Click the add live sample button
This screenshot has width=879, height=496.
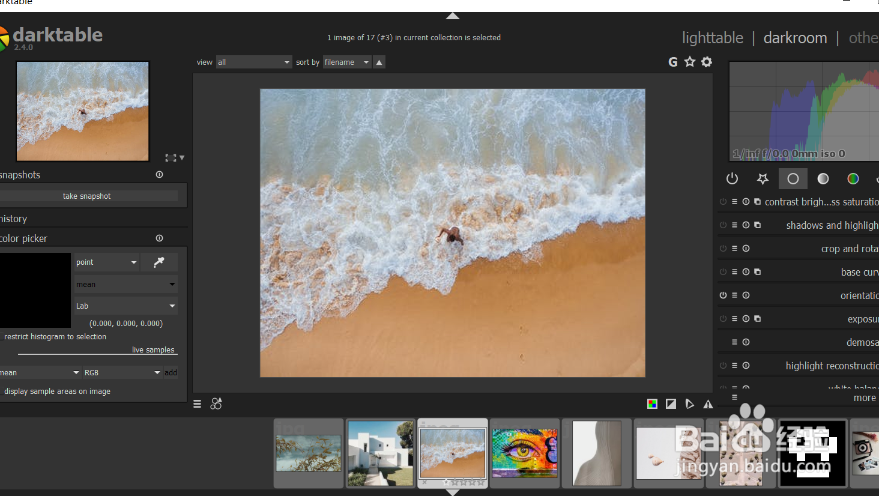pos(171,373)
